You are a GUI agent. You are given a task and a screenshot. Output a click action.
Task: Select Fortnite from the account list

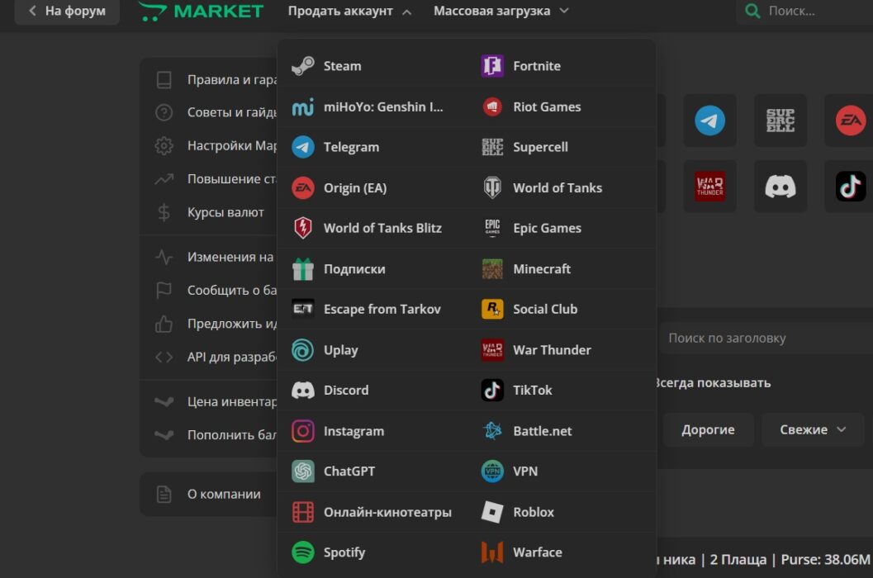pos(562,66)
